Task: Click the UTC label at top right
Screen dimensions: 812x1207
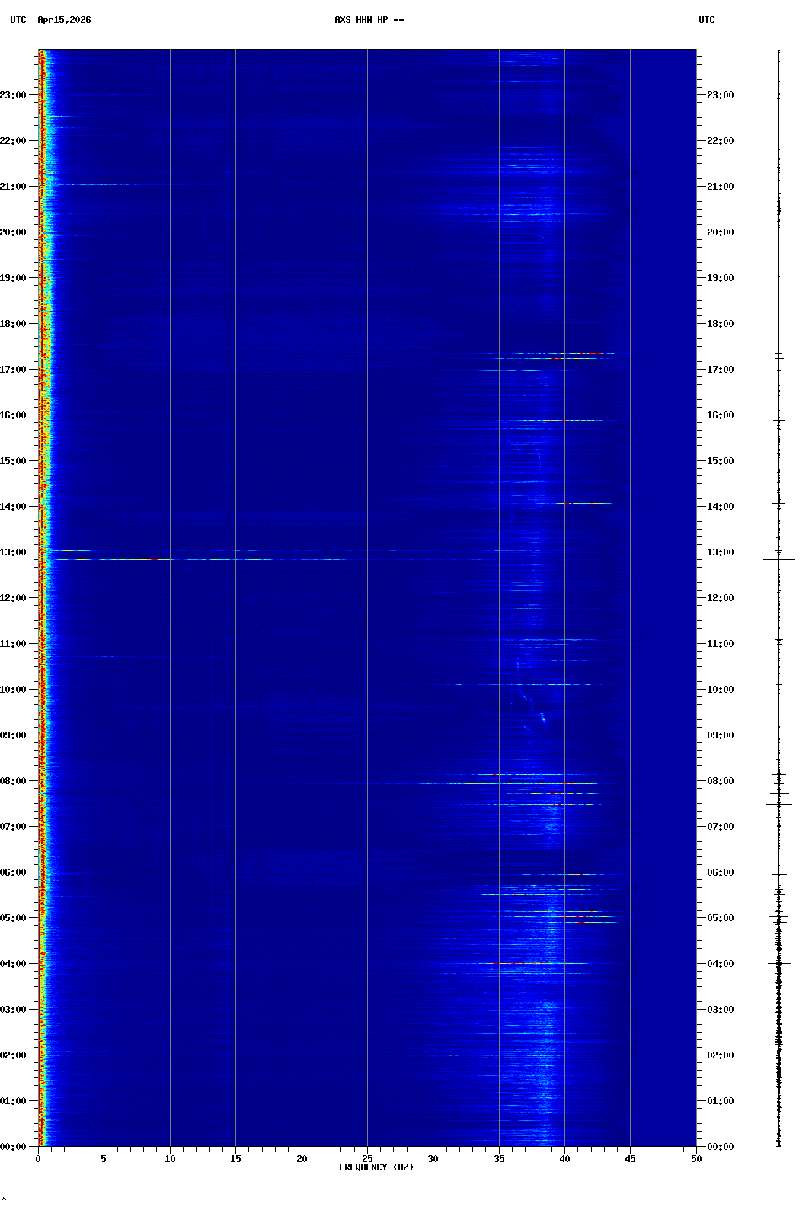Action: [706, 20]
